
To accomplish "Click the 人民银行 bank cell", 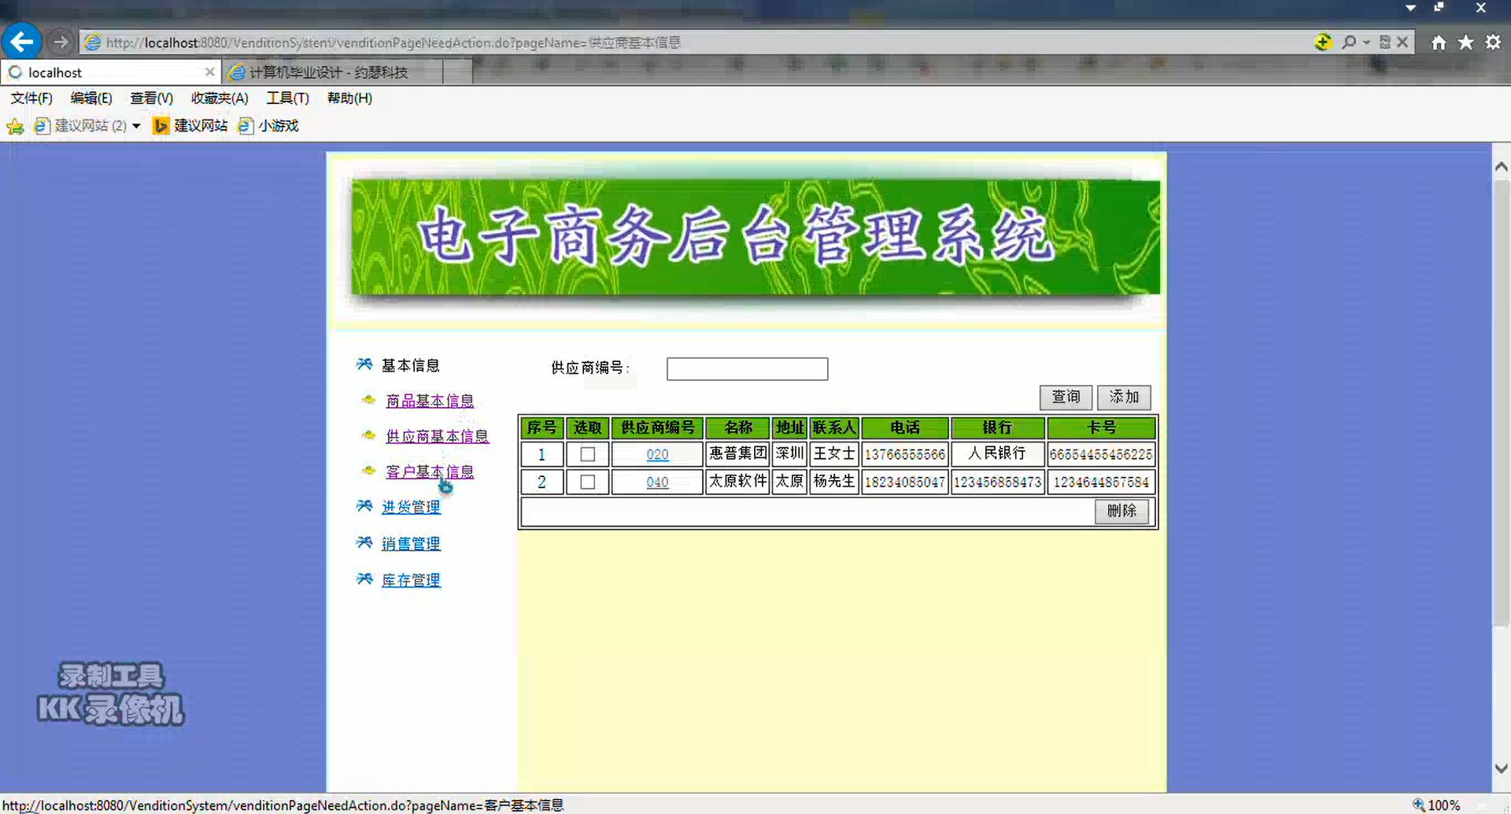I will pos(997,453).
